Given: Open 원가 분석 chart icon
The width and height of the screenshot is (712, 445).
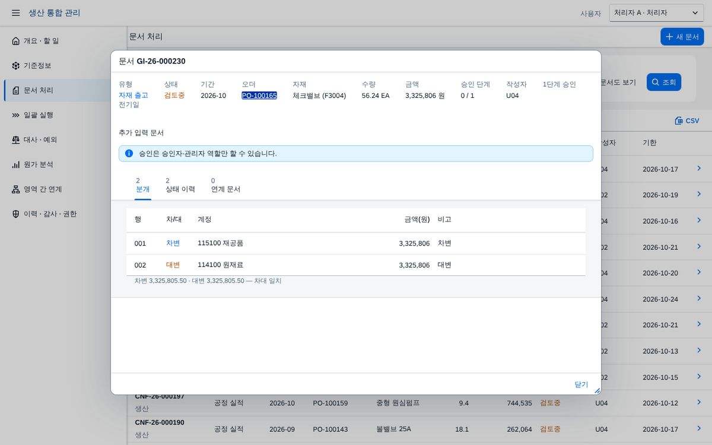Looking at the screenshot, I should 16,164.
